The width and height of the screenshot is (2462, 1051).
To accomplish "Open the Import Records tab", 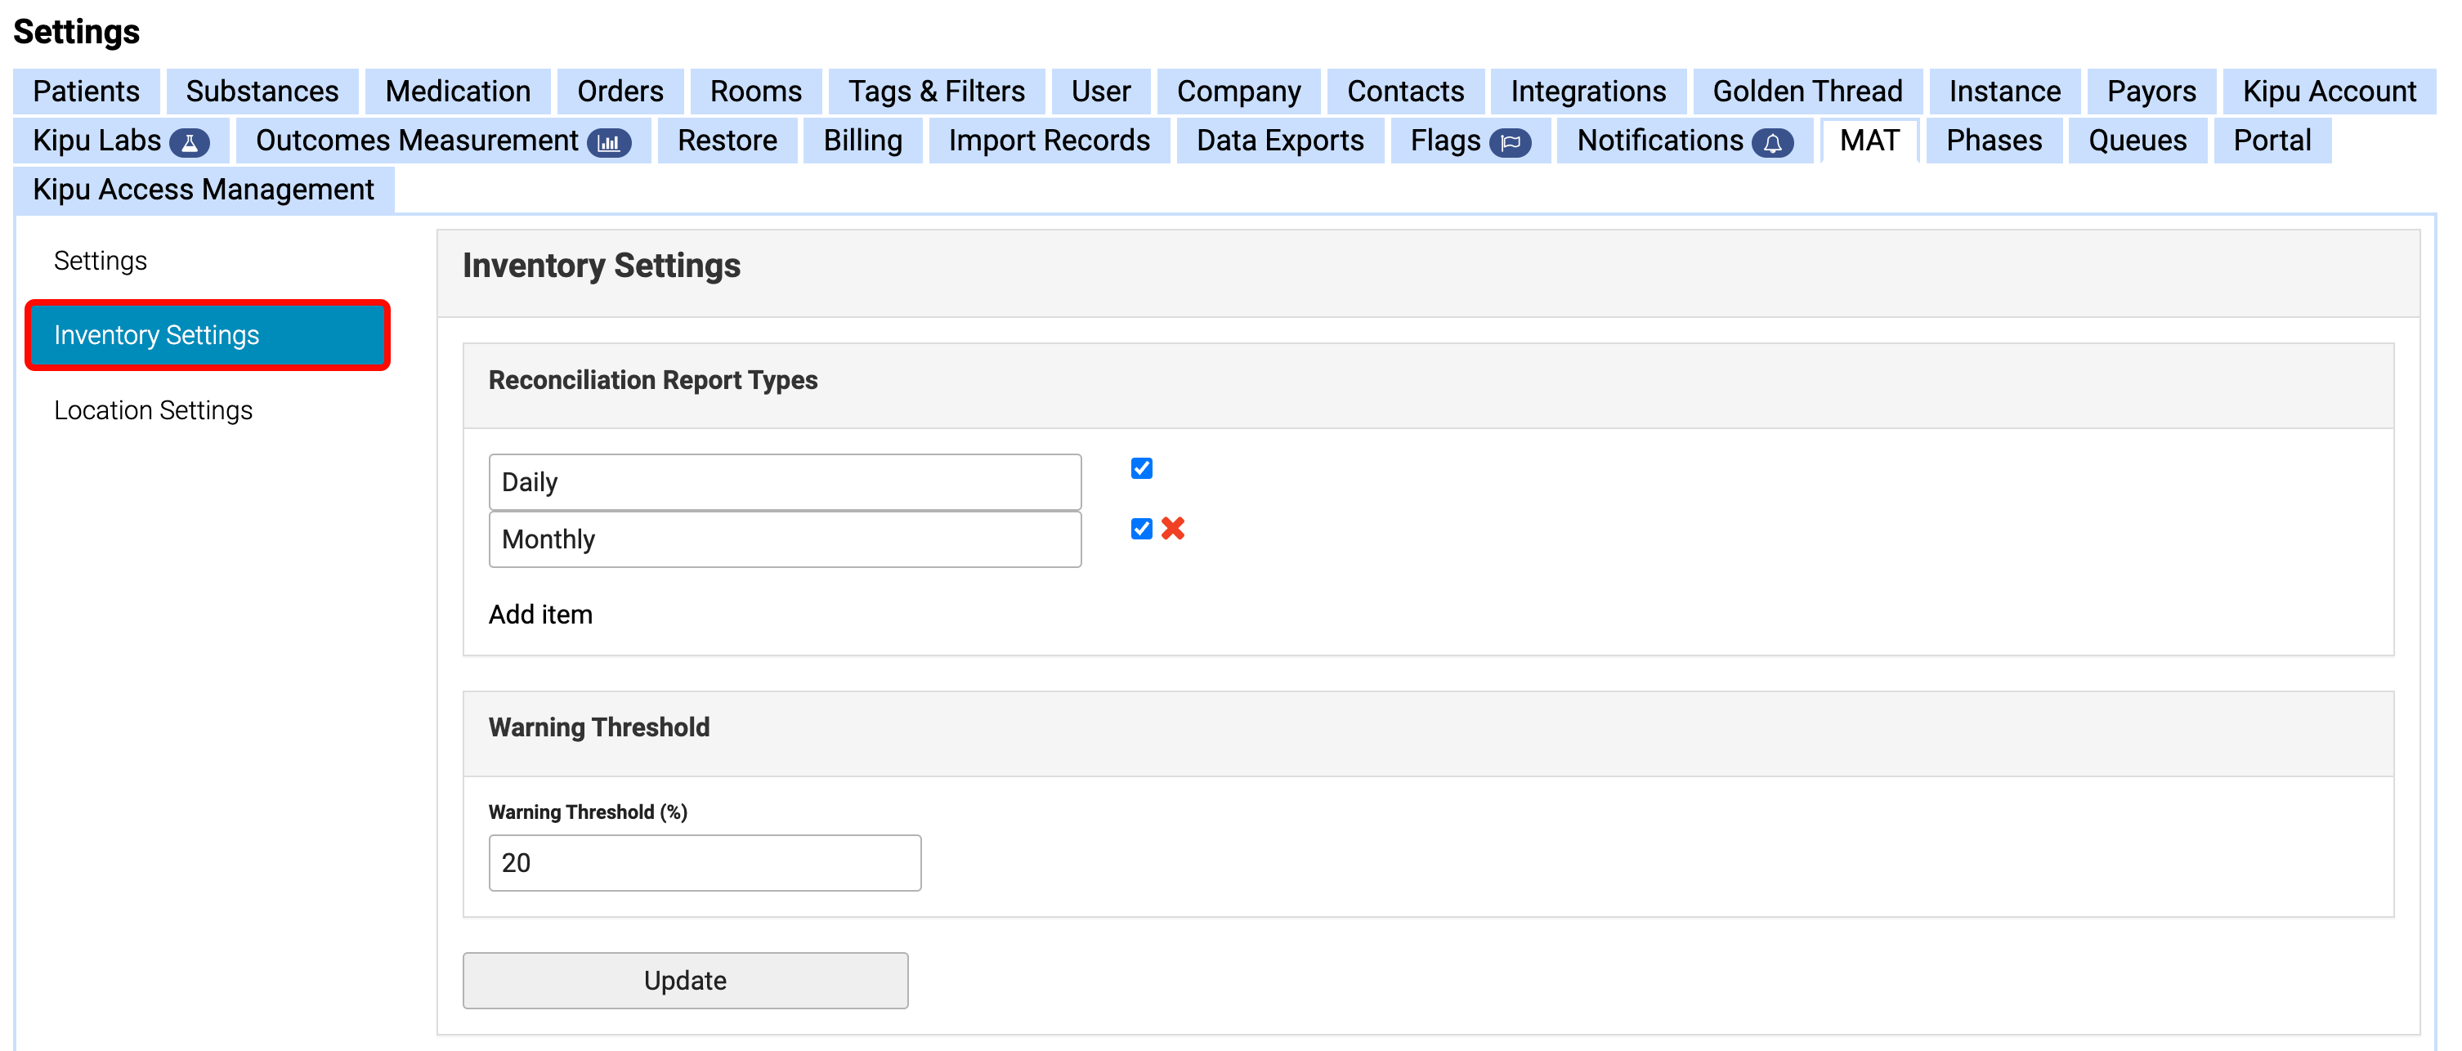I will (x=1048, y=141).
